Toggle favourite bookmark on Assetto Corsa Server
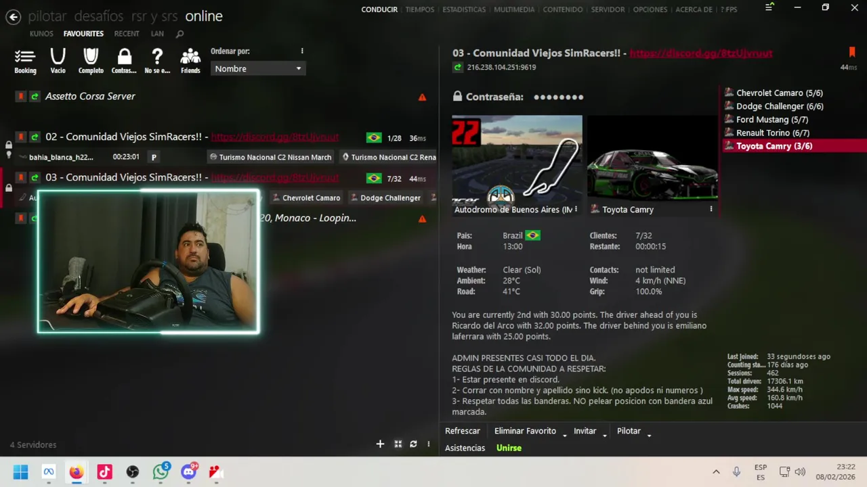This screenshot has height=487, width=867. [x=21, y=97]
